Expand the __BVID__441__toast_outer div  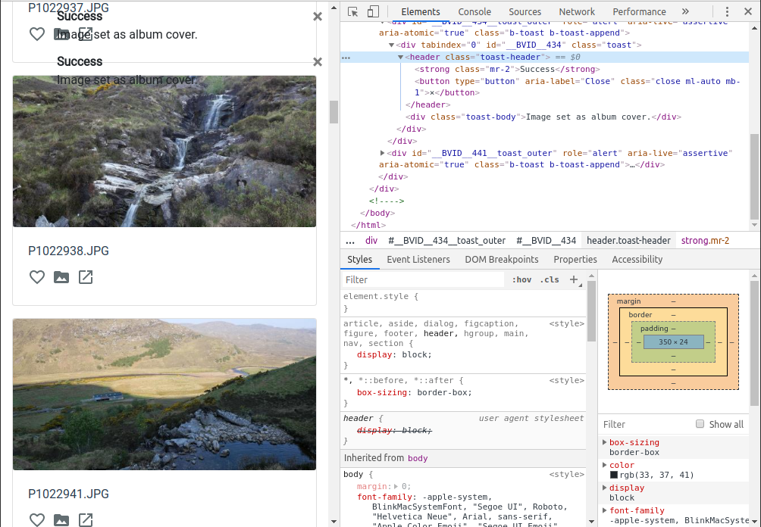tap(383, 153)
